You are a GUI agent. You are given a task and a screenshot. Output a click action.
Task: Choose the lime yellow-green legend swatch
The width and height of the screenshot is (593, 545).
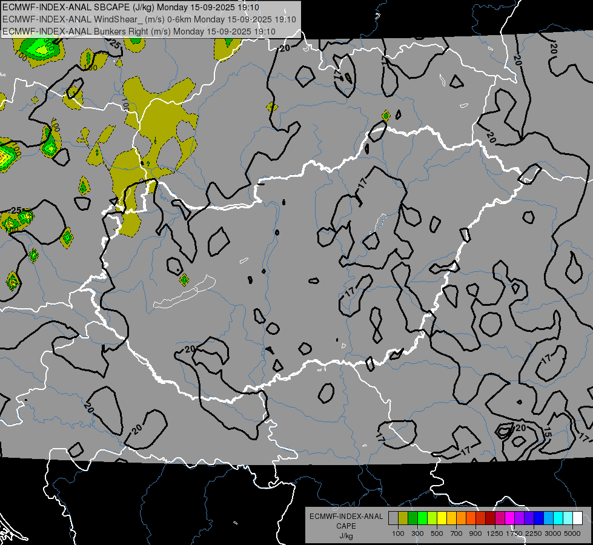click(x=432, y=518)
